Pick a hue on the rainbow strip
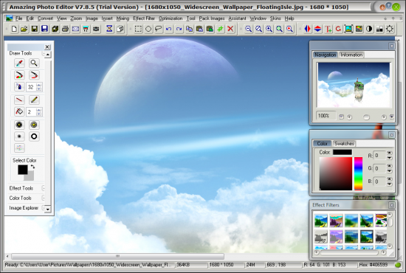 [x=358, y=173]
